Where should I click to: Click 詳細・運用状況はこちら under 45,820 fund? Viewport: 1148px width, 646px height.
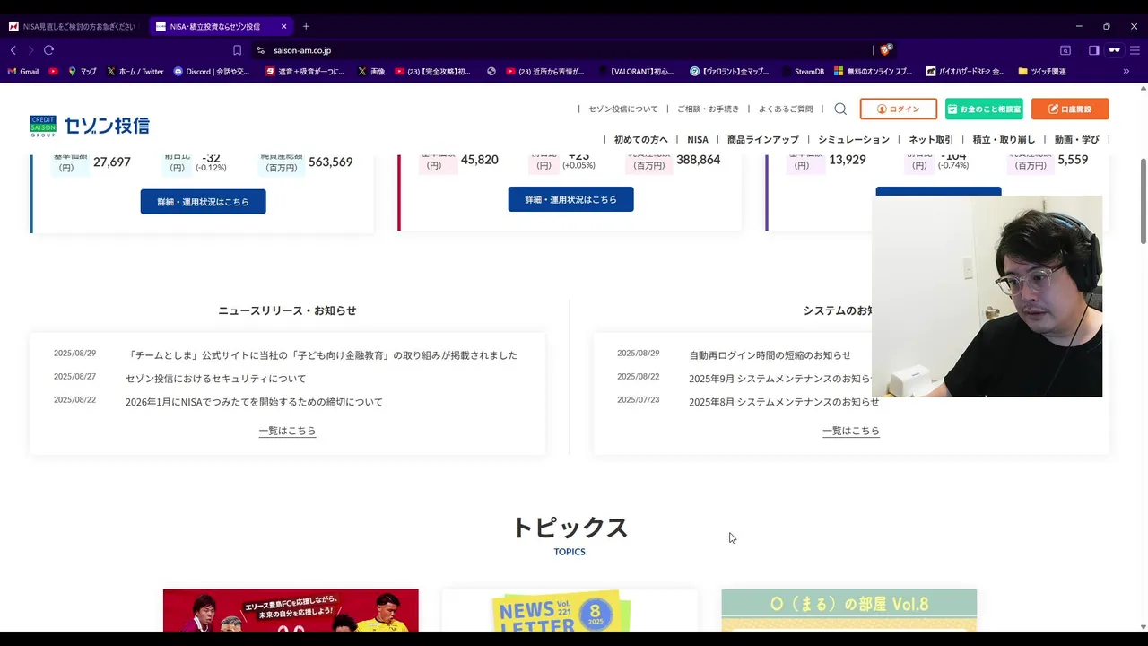pyautogui.click(x=571, y=199)
